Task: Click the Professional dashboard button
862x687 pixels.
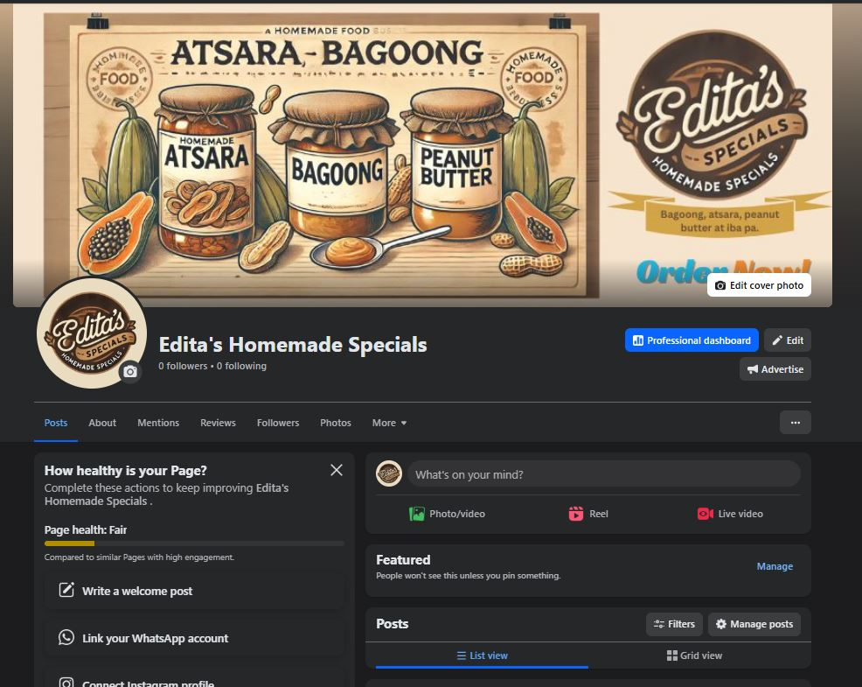Action: pos(692,340)
